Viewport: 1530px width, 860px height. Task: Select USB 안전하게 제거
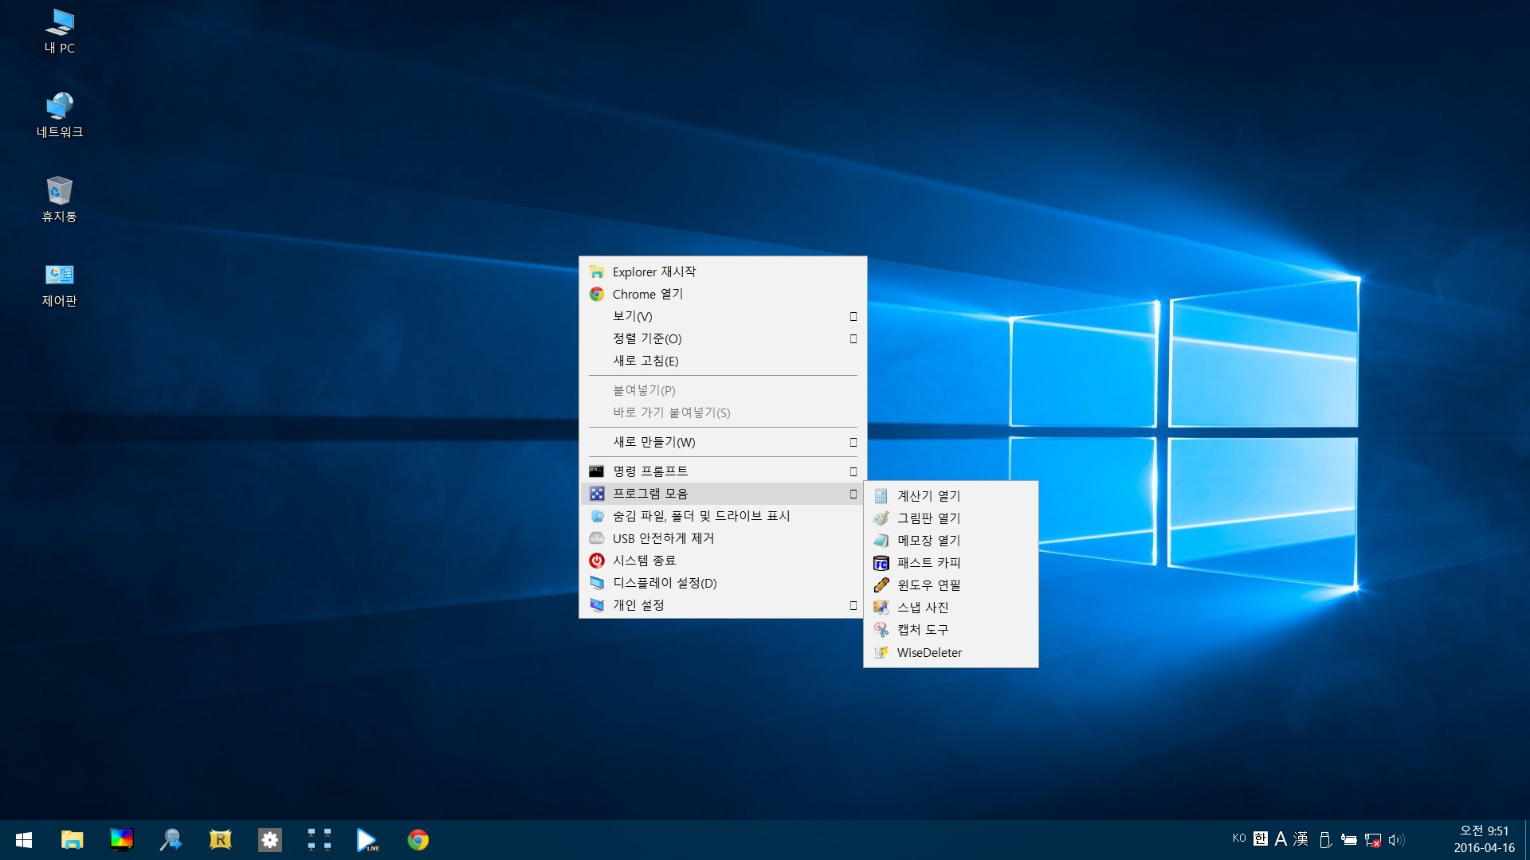tap(723, 538)
